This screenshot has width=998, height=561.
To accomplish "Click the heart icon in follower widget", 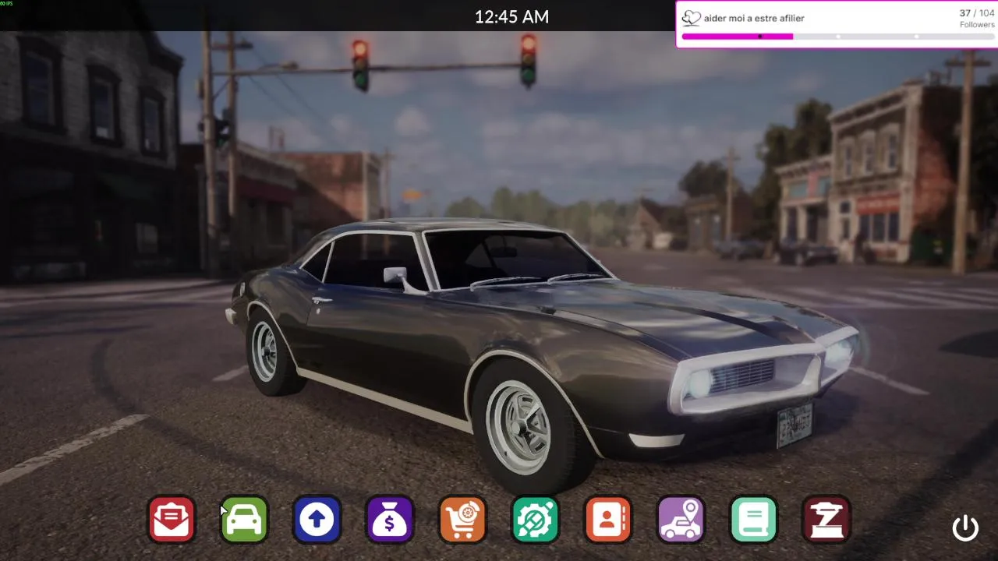I will (691, 18).
